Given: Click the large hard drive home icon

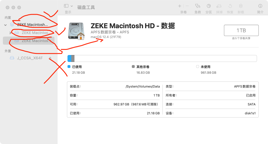Looking at the screenshot, I should [76, 31].
